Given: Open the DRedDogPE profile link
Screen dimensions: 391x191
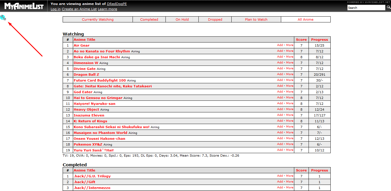Looking at the screenshot, I should tap(117, 4).
